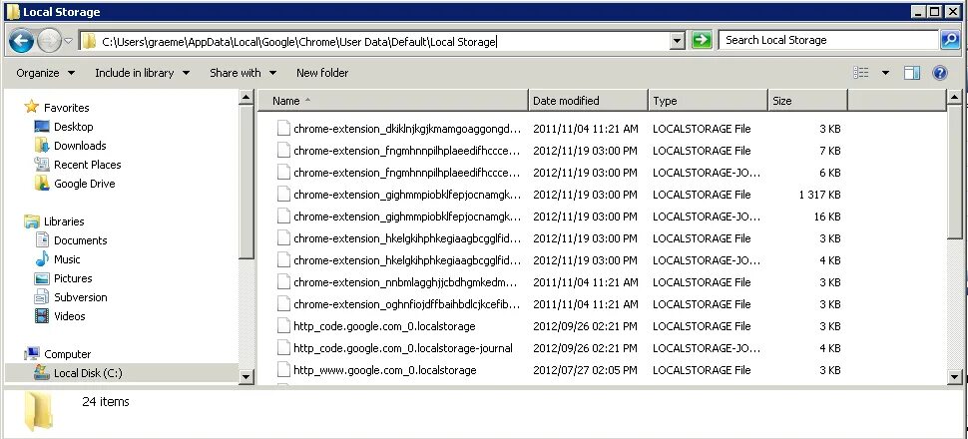Sort by Name column header
Screen dimensions: 968x439
coord(392,101)
